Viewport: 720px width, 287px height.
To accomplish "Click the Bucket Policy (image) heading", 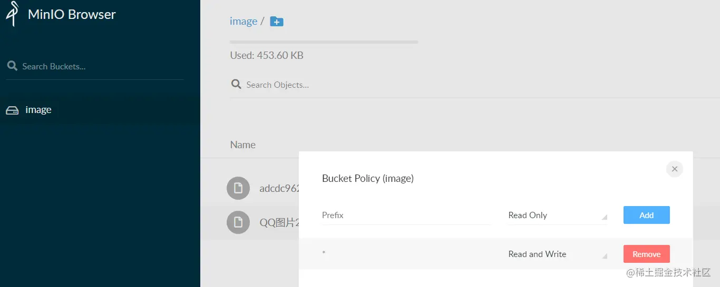I will [368, 179].
